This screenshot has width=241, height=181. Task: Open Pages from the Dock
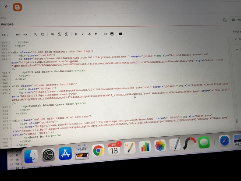(129, 148)
